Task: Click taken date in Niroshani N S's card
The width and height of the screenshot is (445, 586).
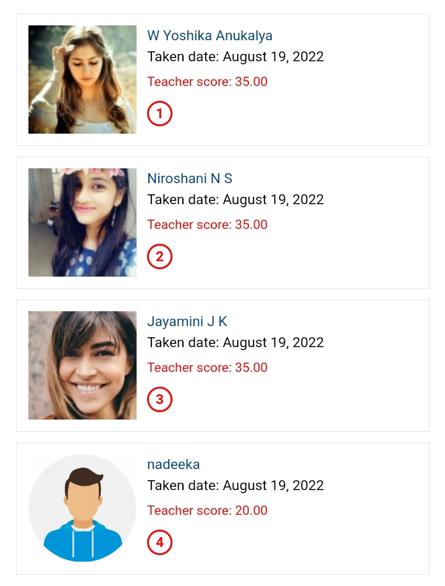Action: pyautogui.click(x=235, y=200)
